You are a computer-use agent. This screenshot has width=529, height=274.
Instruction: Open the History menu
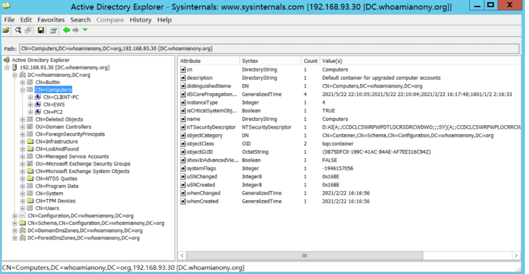click(x=140, y=19)
